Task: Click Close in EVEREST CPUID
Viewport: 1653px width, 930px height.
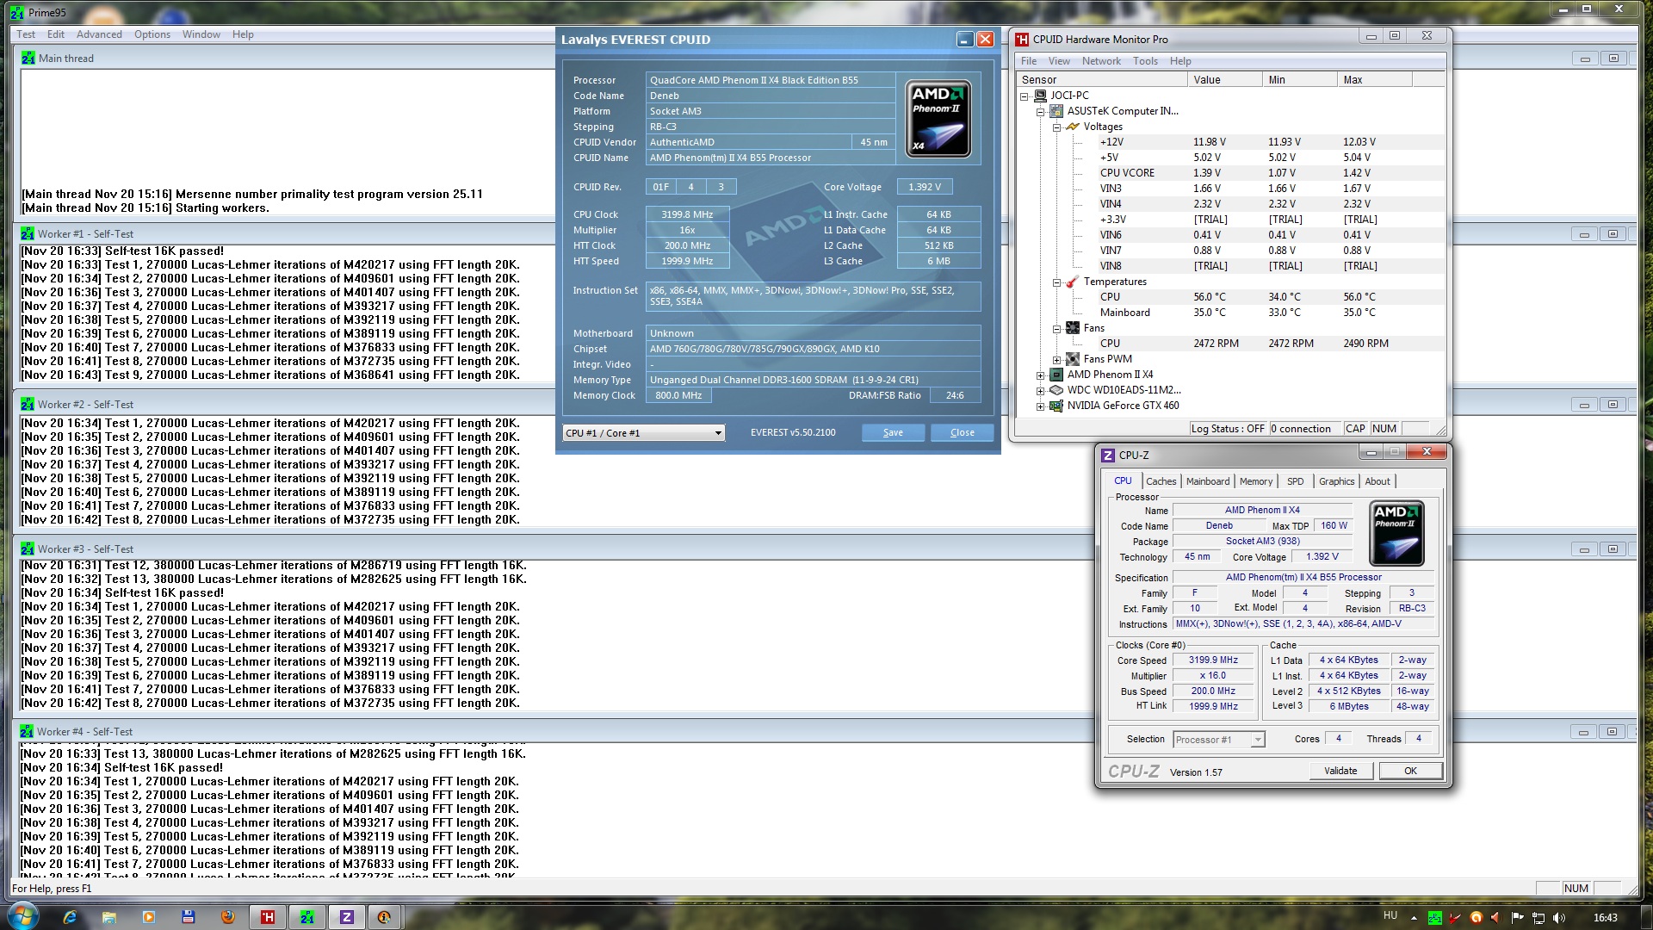Action: click(x=963, y=433)
